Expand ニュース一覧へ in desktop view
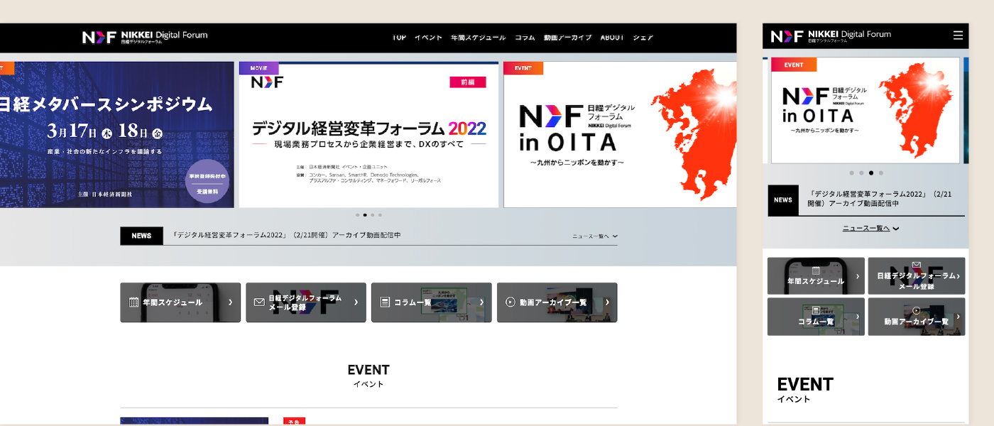Image resolution: width=994 pixels, height=426 pixels. (x=595, y=236)
